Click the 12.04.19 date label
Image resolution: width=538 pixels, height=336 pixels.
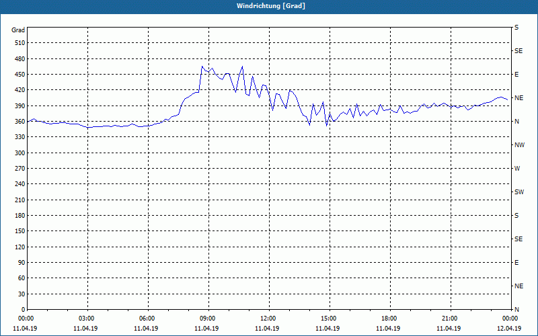pos(509,329)
